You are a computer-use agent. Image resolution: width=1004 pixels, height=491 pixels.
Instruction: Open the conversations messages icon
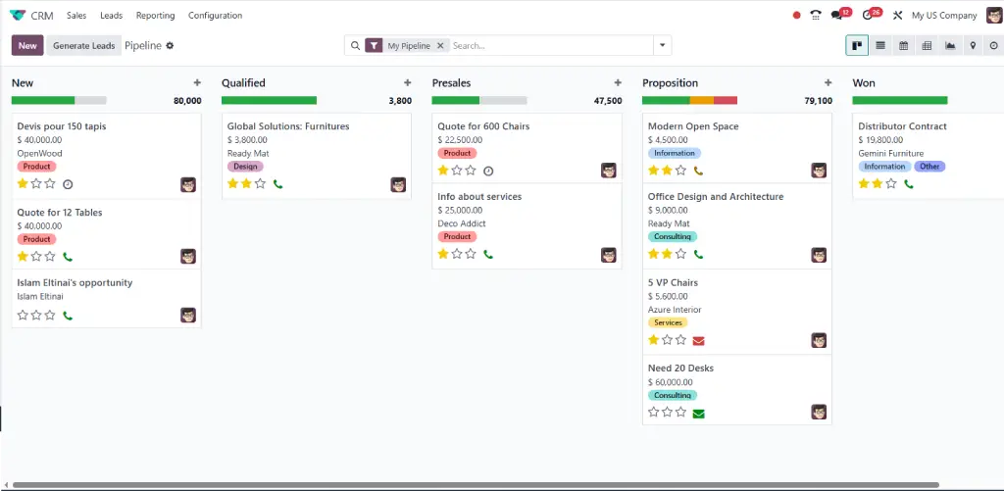point(837,16)
